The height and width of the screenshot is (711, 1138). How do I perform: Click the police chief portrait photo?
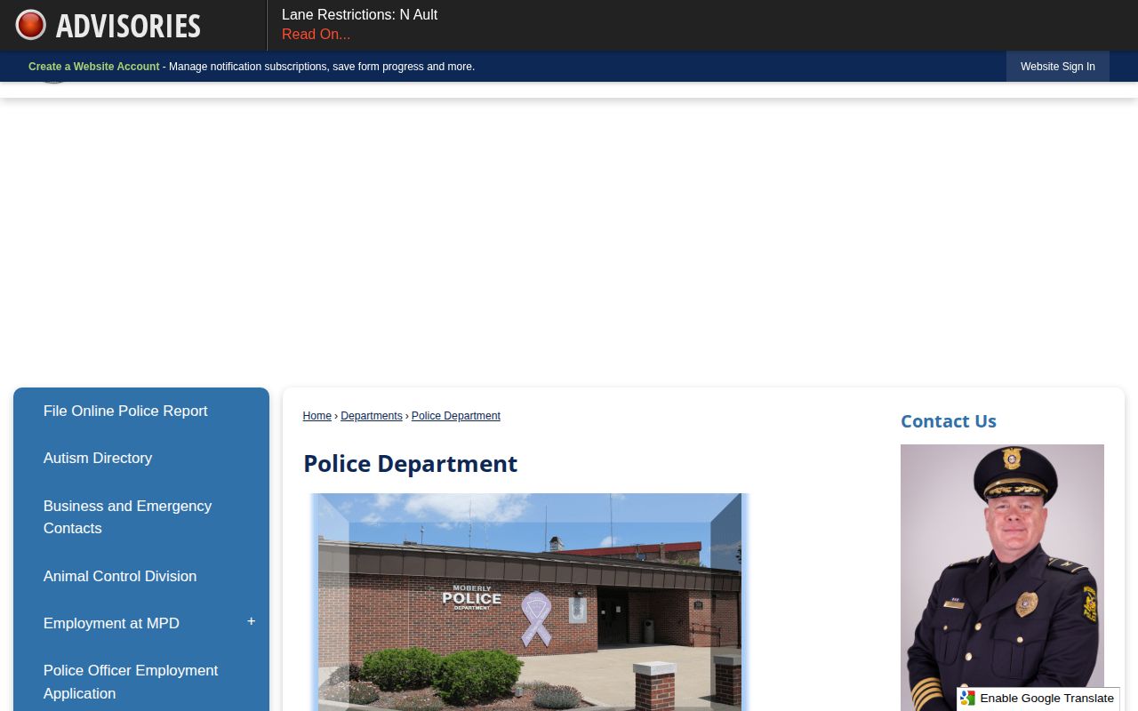[x=1002, y=578]
